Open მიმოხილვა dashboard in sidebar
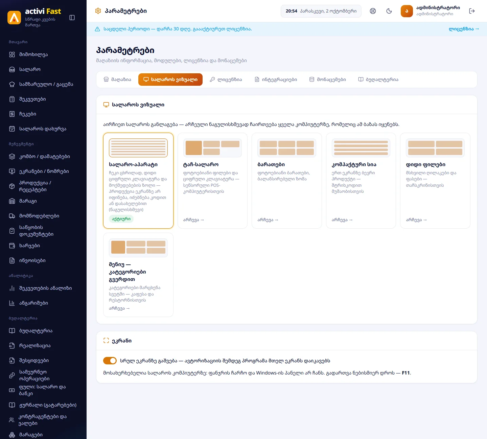The width and height of the screenshot is (487, 439). 43,55
